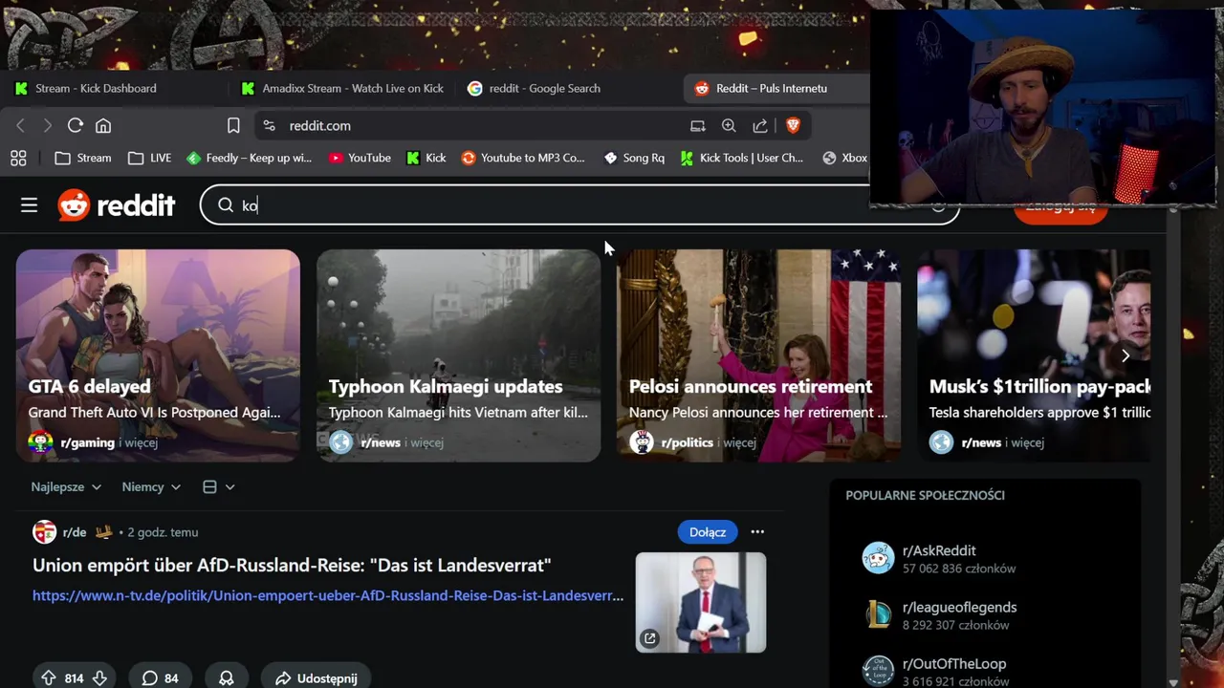1224x688 pixels.
Task: Bookmark this page with bookmark icon
Action: (x=233, y=125)
